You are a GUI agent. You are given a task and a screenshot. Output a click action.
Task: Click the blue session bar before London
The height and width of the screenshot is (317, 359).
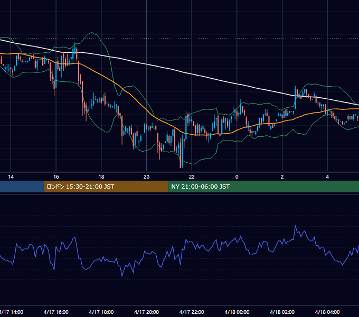(22, 187)
